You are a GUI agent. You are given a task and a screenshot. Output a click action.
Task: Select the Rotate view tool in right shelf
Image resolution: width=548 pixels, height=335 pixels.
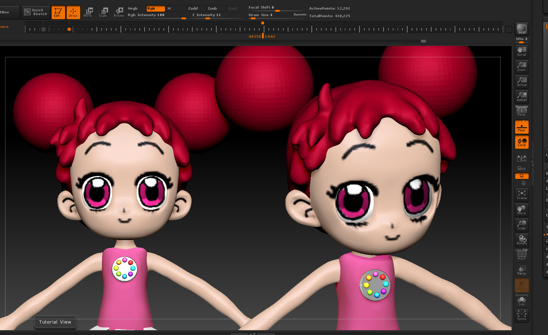[522, 240]
